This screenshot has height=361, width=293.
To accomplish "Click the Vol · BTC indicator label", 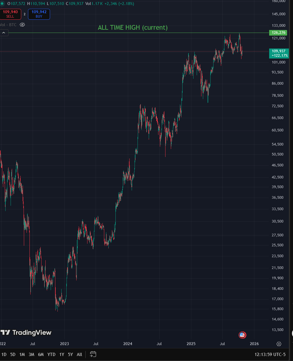I will click(x=9, y=25).
